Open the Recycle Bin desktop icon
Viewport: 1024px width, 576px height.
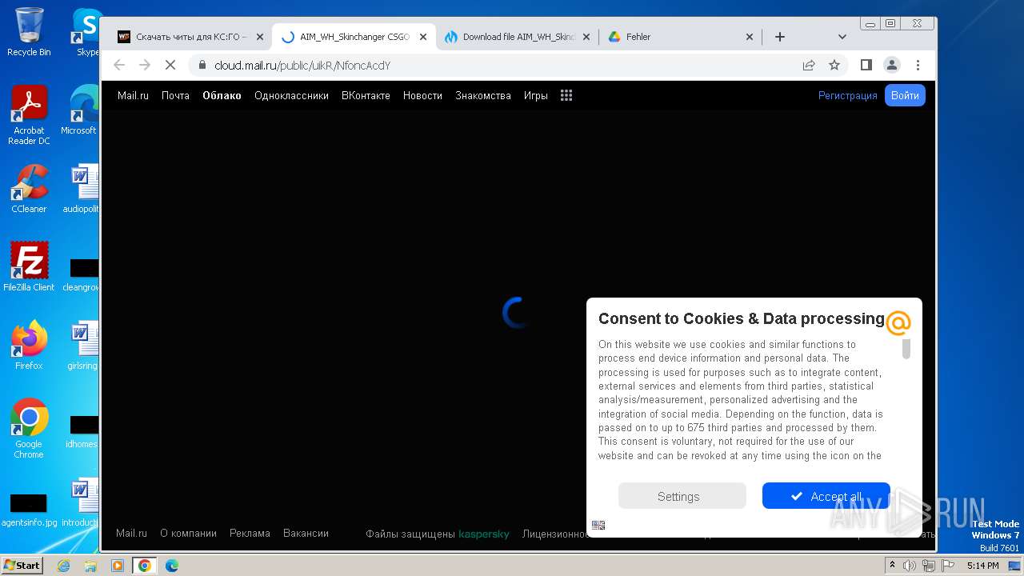29,32
